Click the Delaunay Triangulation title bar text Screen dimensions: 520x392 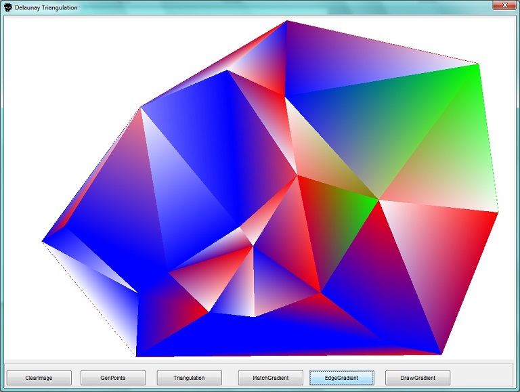coord(46,7)
